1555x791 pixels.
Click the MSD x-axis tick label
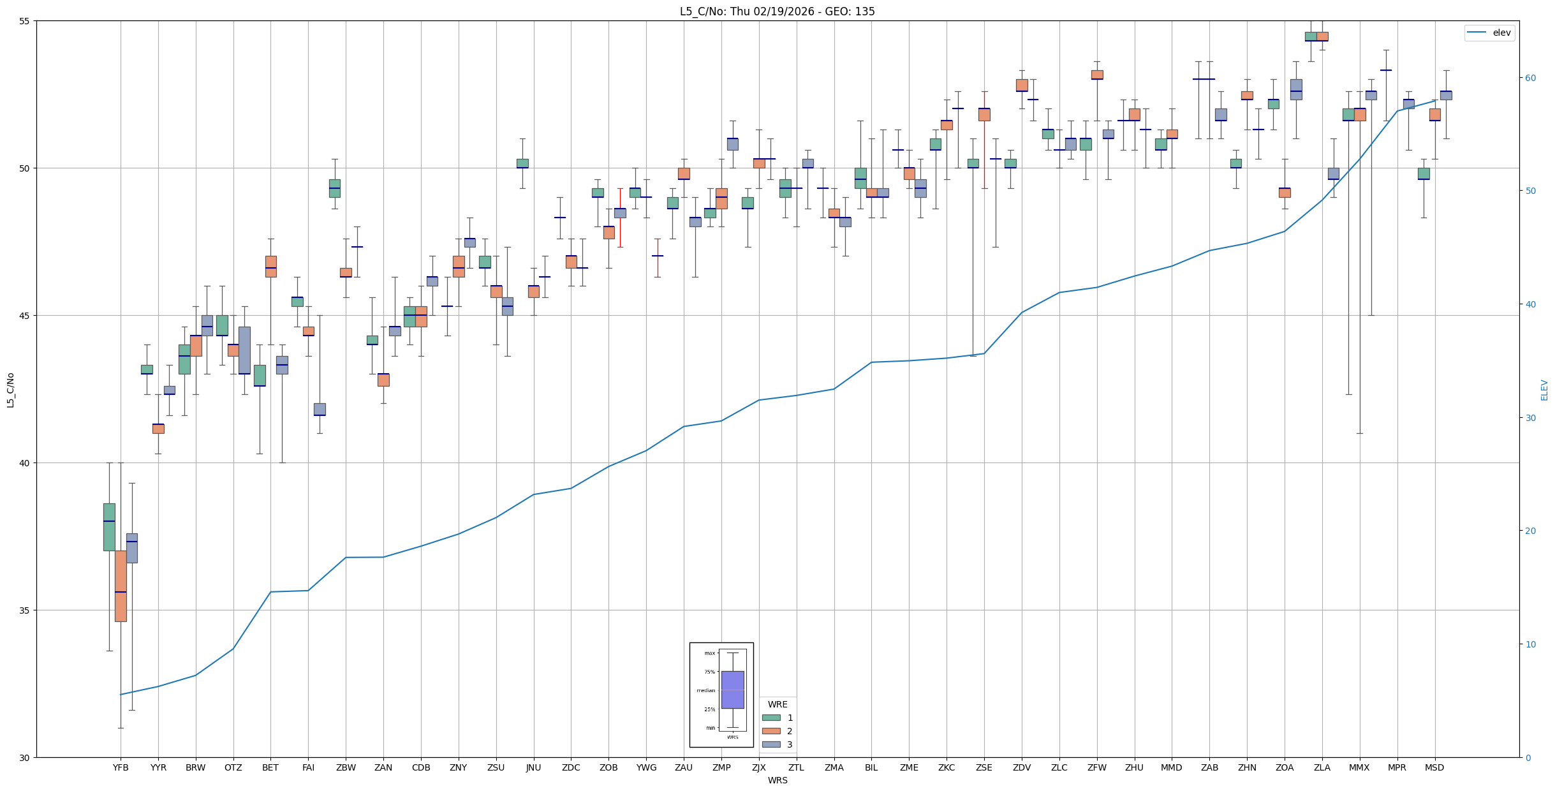[1434, 767]
